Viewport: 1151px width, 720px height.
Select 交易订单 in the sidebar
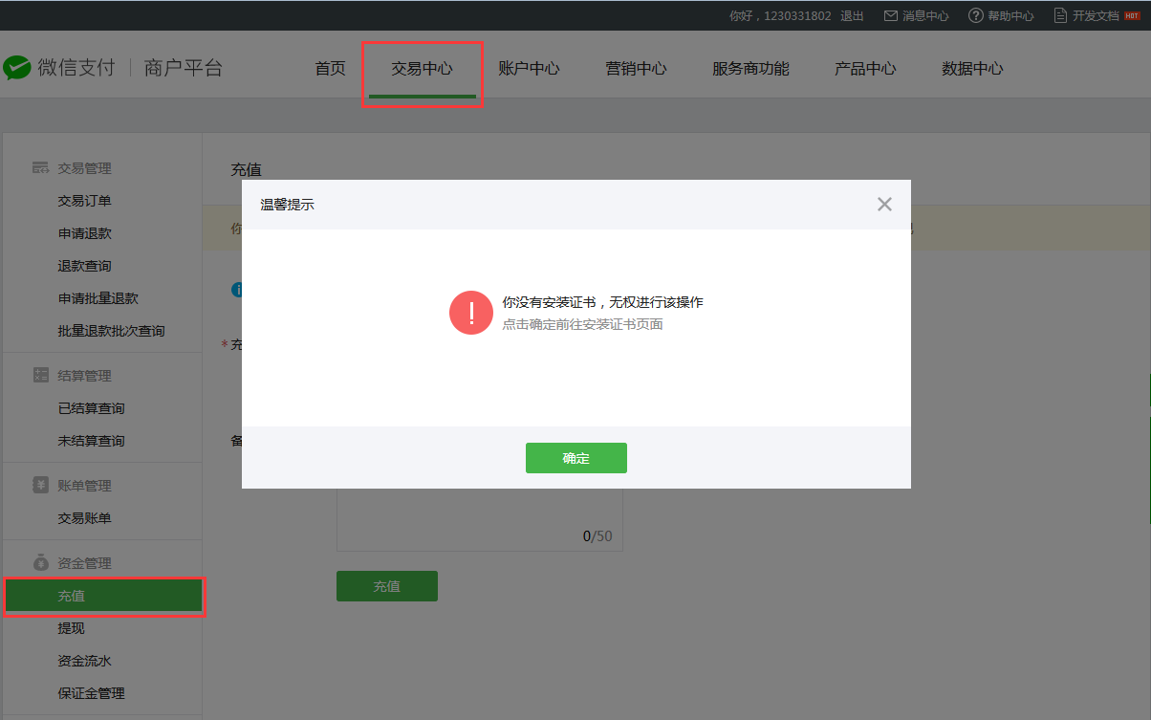[x=85, y=201]
